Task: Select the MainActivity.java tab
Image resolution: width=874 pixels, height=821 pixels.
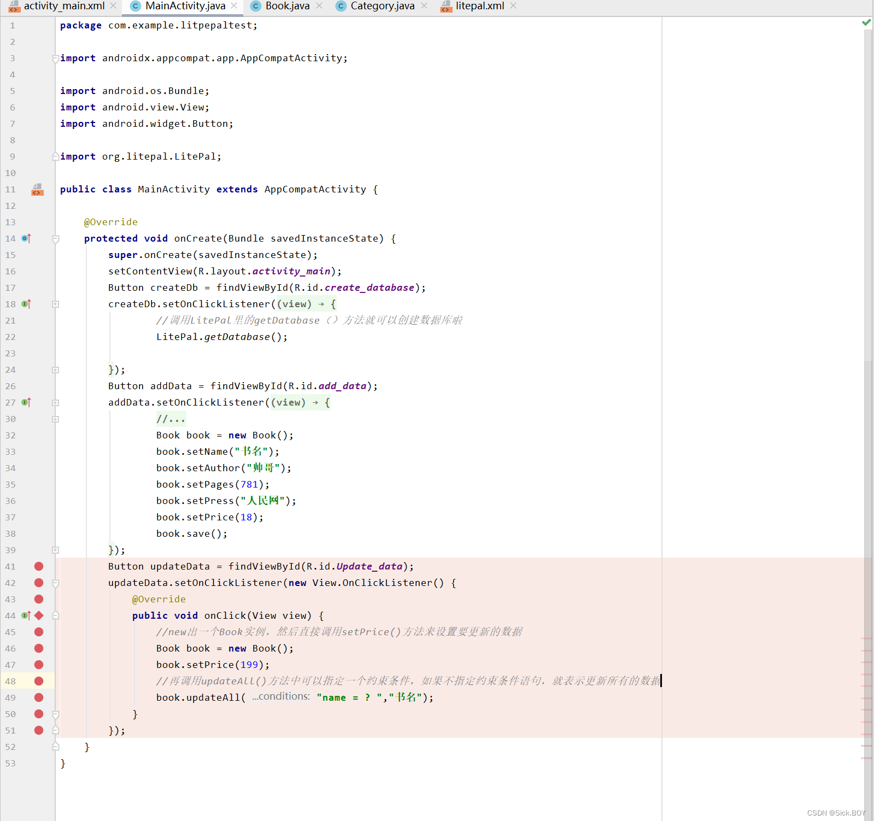Action: click(185, 6)
